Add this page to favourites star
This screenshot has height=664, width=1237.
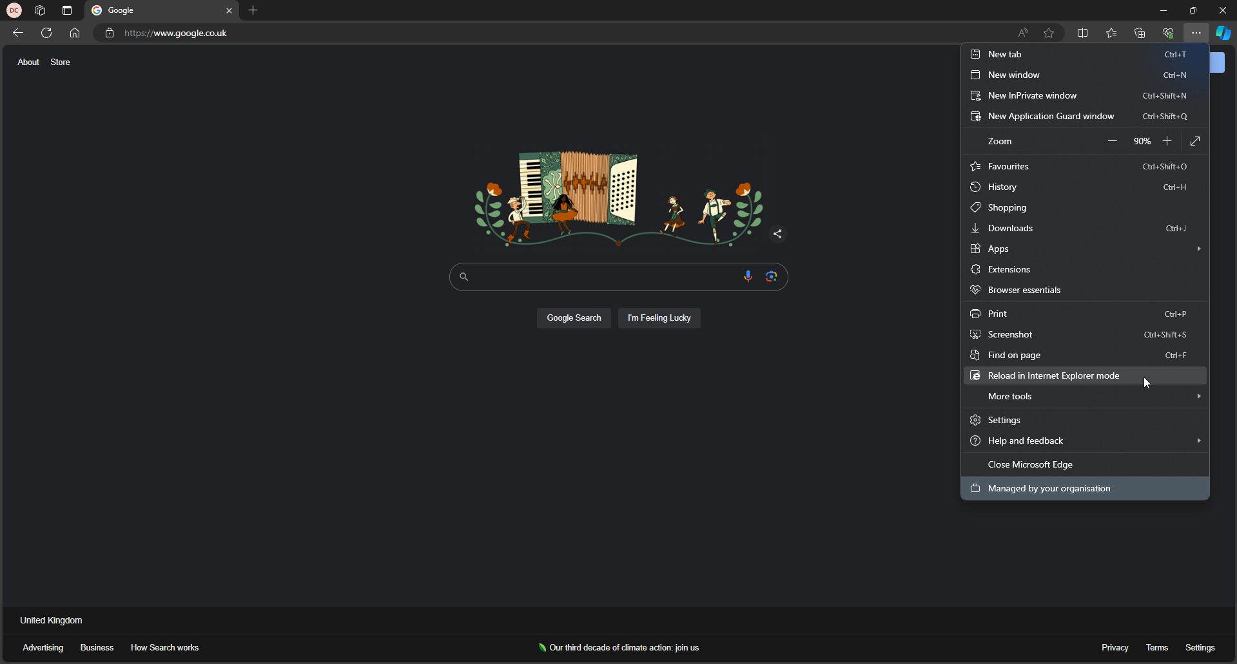1049,33
